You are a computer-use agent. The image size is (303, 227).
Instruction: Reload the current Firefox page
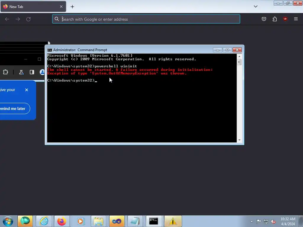click(x=28, y=19)
